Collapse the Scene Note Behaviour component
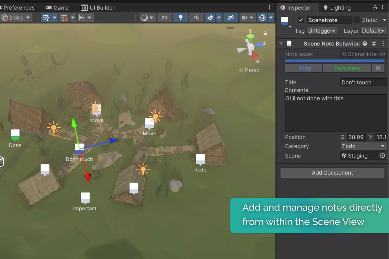 (281, 43)
